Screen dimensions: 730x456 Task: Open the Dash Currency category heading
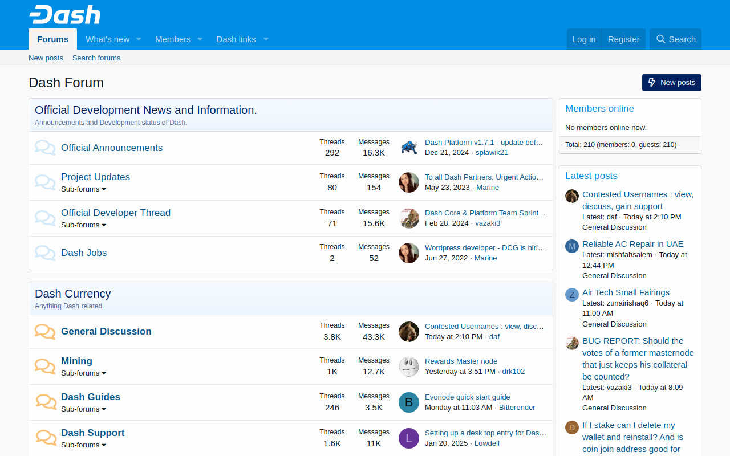pyautogui.click(x=73, y=294)
